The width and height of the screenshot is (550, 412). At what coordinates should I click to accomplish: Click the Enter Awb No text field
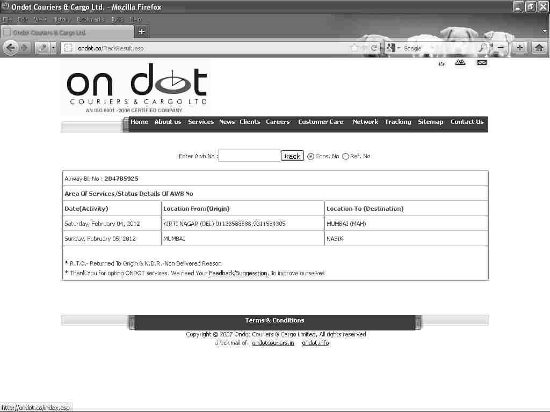(x=249, y=156)
